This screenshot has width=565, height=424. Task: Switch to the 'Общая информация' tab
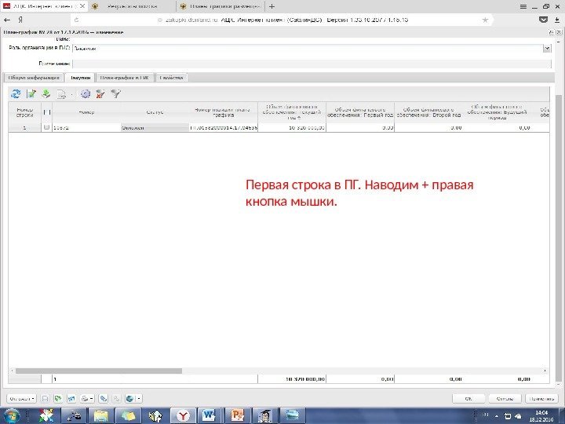pyautogui.click(x=34, y=78)
